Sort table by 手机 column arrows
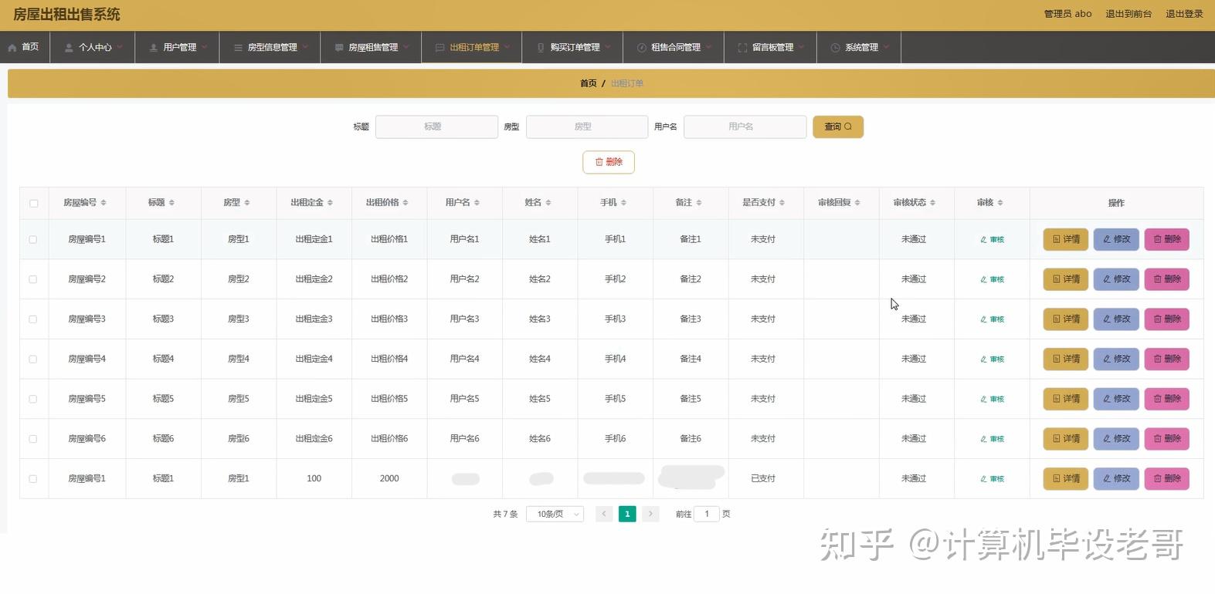Screen dimensions: 1215x594 click(x=623, y=203)
